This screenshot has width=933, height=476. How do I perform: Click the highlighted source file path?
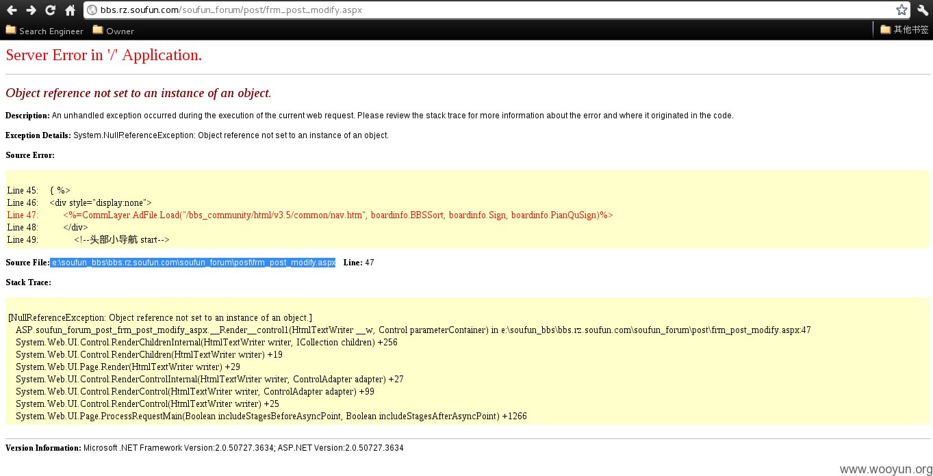pyautogui.click(x=193, y=263)
